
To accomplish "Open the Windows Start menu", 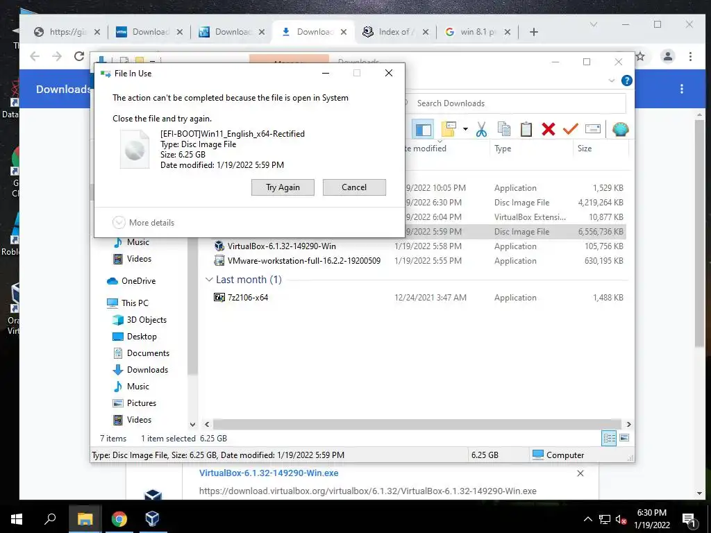I will 17,519.
